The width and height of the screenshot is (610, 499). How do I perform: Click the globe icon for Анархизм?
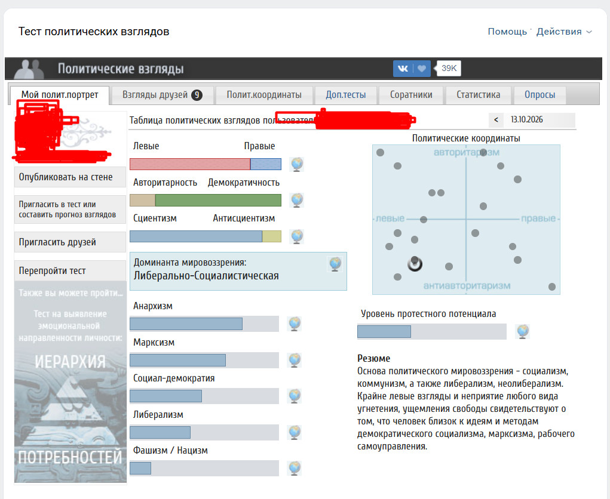pyautogui.click(x=295, y=324)
